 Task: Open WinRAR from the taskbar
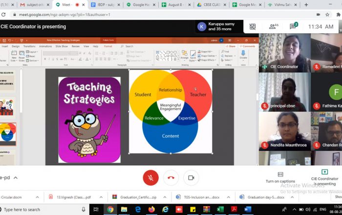tap(207, 209)
